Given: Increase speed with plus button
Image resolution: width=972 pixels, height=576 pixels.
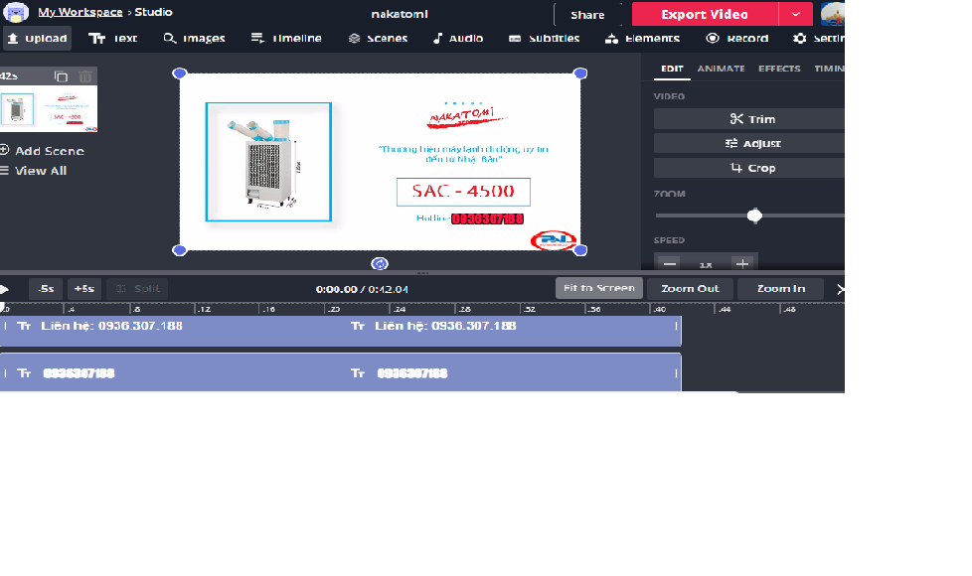Looking at the screenshot, I should pos(742,264).
